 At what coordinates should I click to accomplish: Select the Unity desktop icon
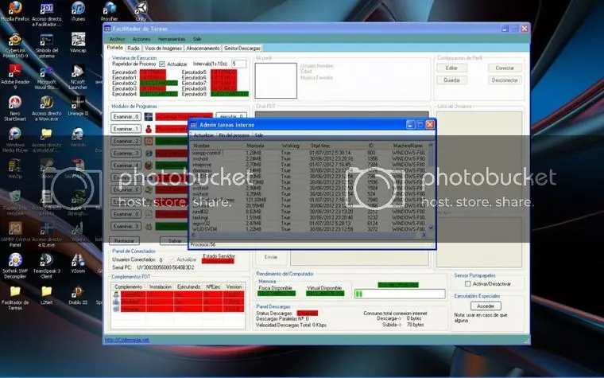point(141,11)
